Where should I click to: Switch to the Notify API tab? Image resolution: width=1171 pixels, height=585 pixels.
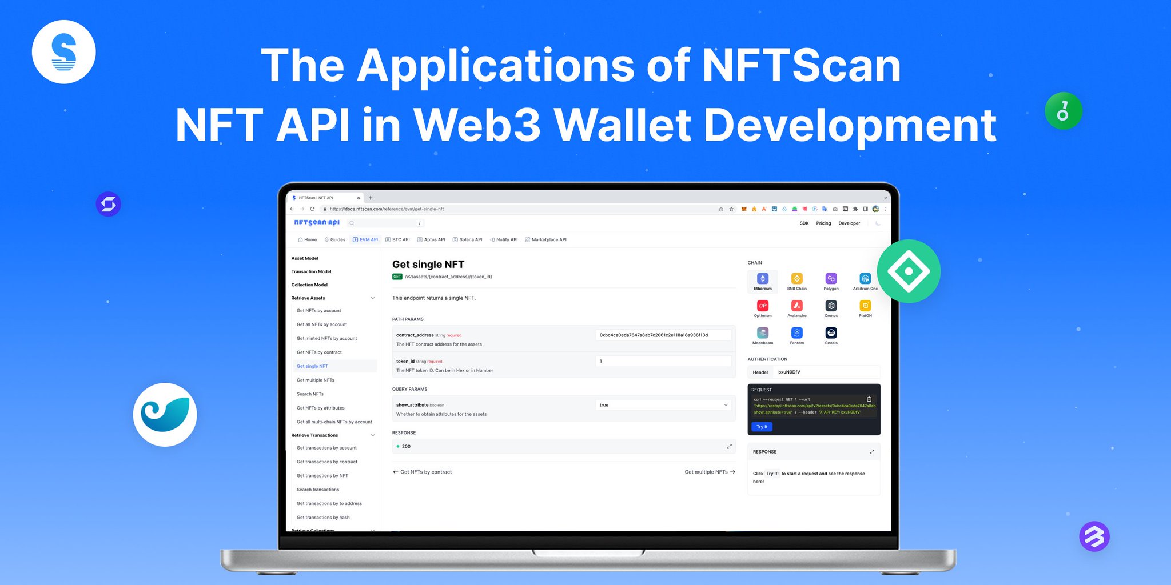[504, 240]
